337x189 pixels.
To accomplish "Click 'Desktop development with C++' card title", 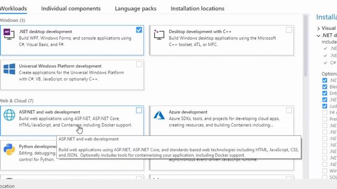I will [x=200, y=31].
